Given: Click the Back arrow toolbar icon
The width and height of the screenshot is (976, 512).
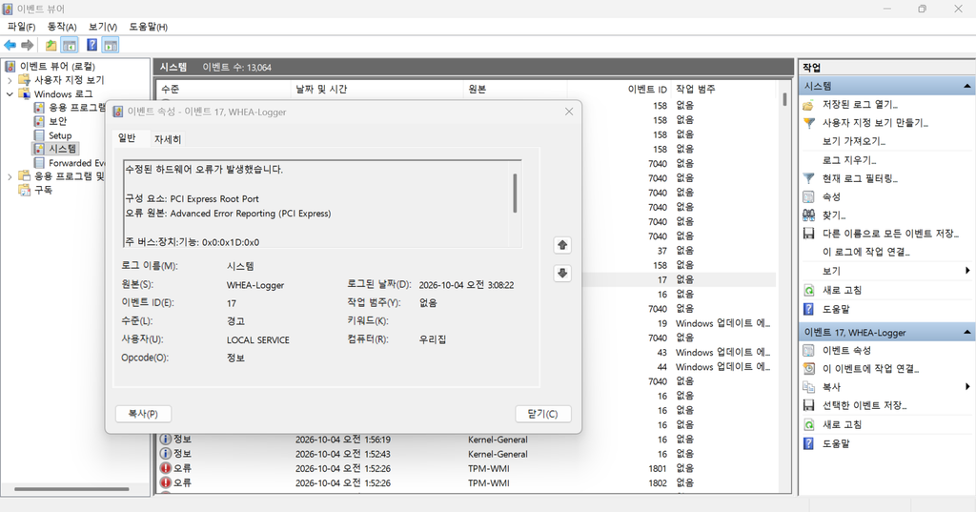Looking at the screenshot, I should (x=10, y=45).
